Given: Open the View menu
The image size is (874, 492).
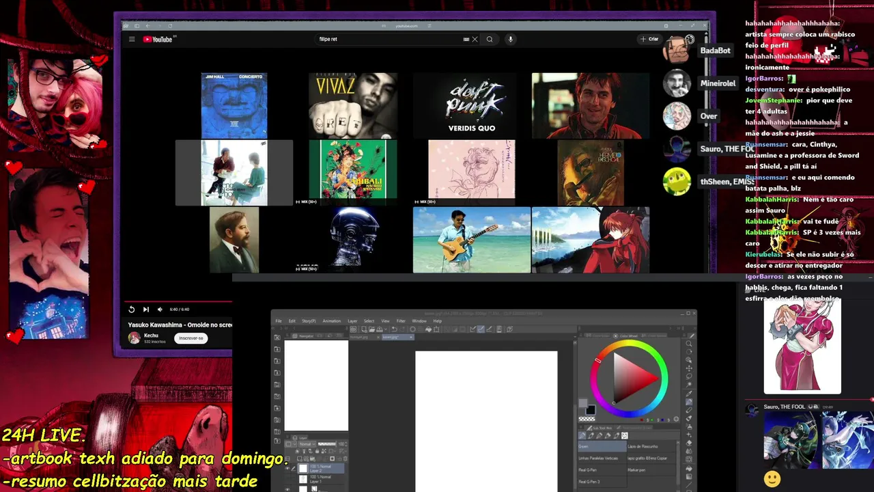Looking at the screenshot, I should click(x=385, y=321).
